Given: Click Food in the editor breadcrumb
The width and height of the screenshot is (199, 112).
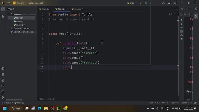Looking at the screenshot, I should (x=41, y=99).
